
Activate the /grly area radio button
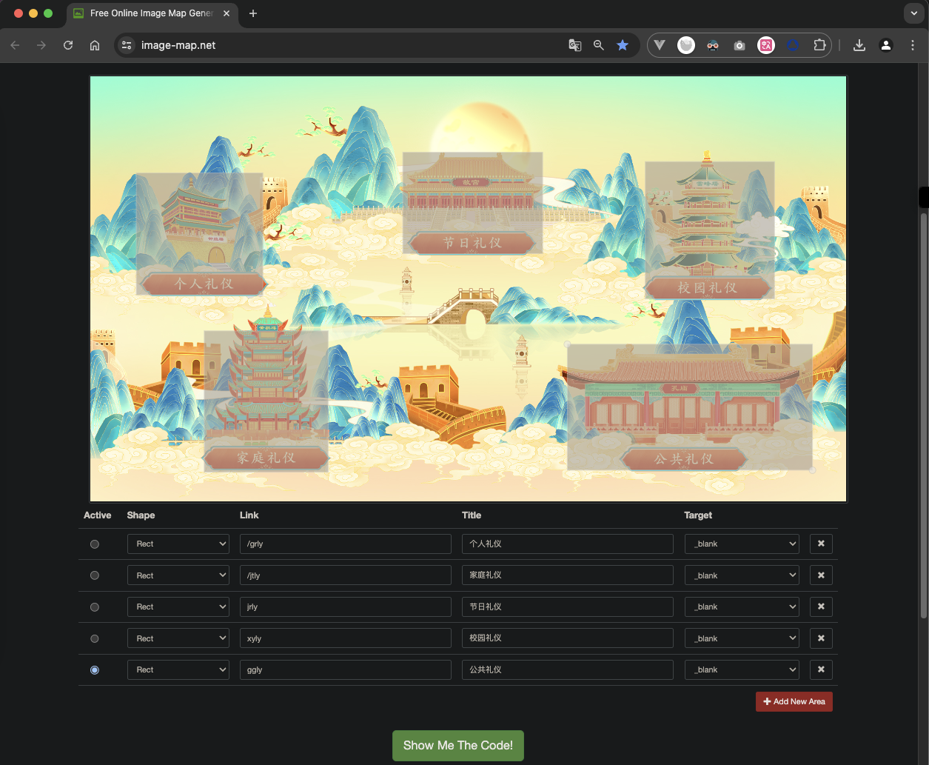click(x=94, y=544)
